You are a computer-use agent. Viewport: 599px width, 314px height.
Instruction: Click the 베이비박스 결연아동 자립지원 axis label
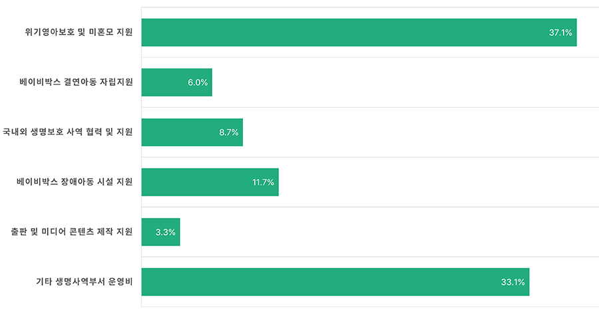tap(76, 82)
